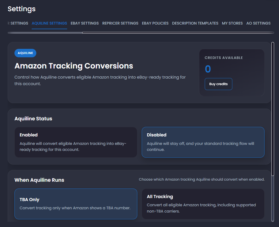Click the Aquiline Status section heading
This screenshot has height=227, width=279.
[x=33, y=119]
